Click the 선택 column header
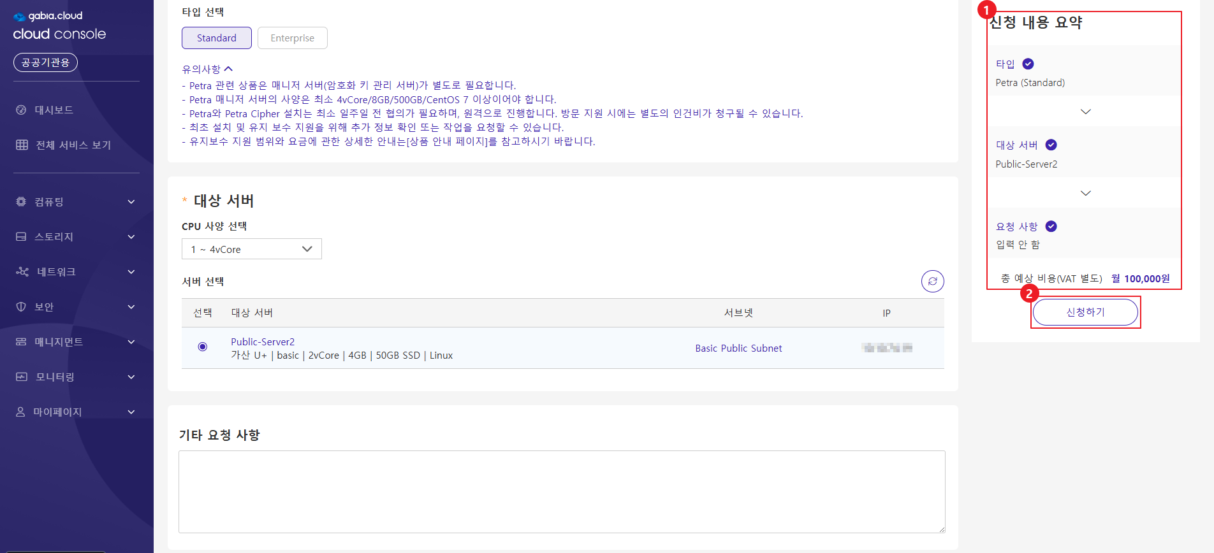 203,313
